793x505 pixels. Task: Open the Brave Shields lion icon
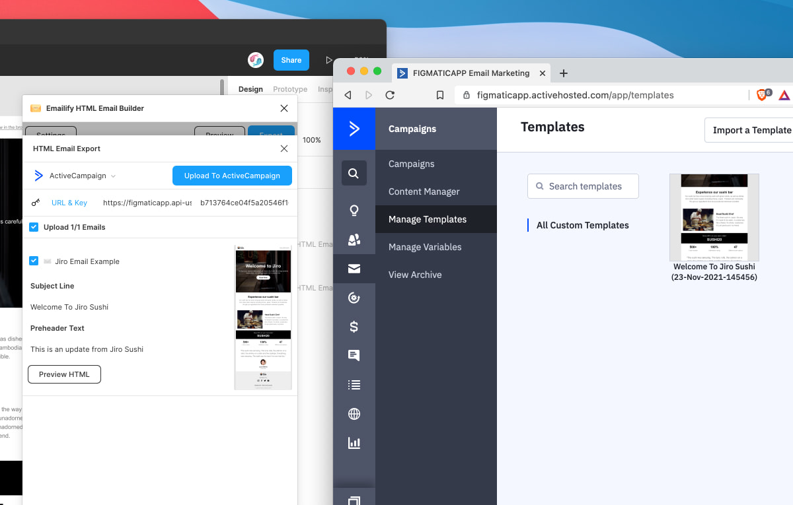click(762, 95)
